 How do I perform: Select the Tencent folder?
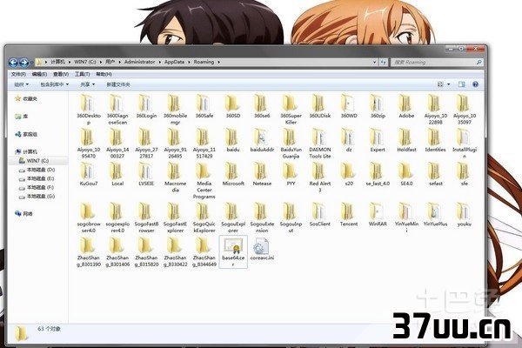click(349, 215)
